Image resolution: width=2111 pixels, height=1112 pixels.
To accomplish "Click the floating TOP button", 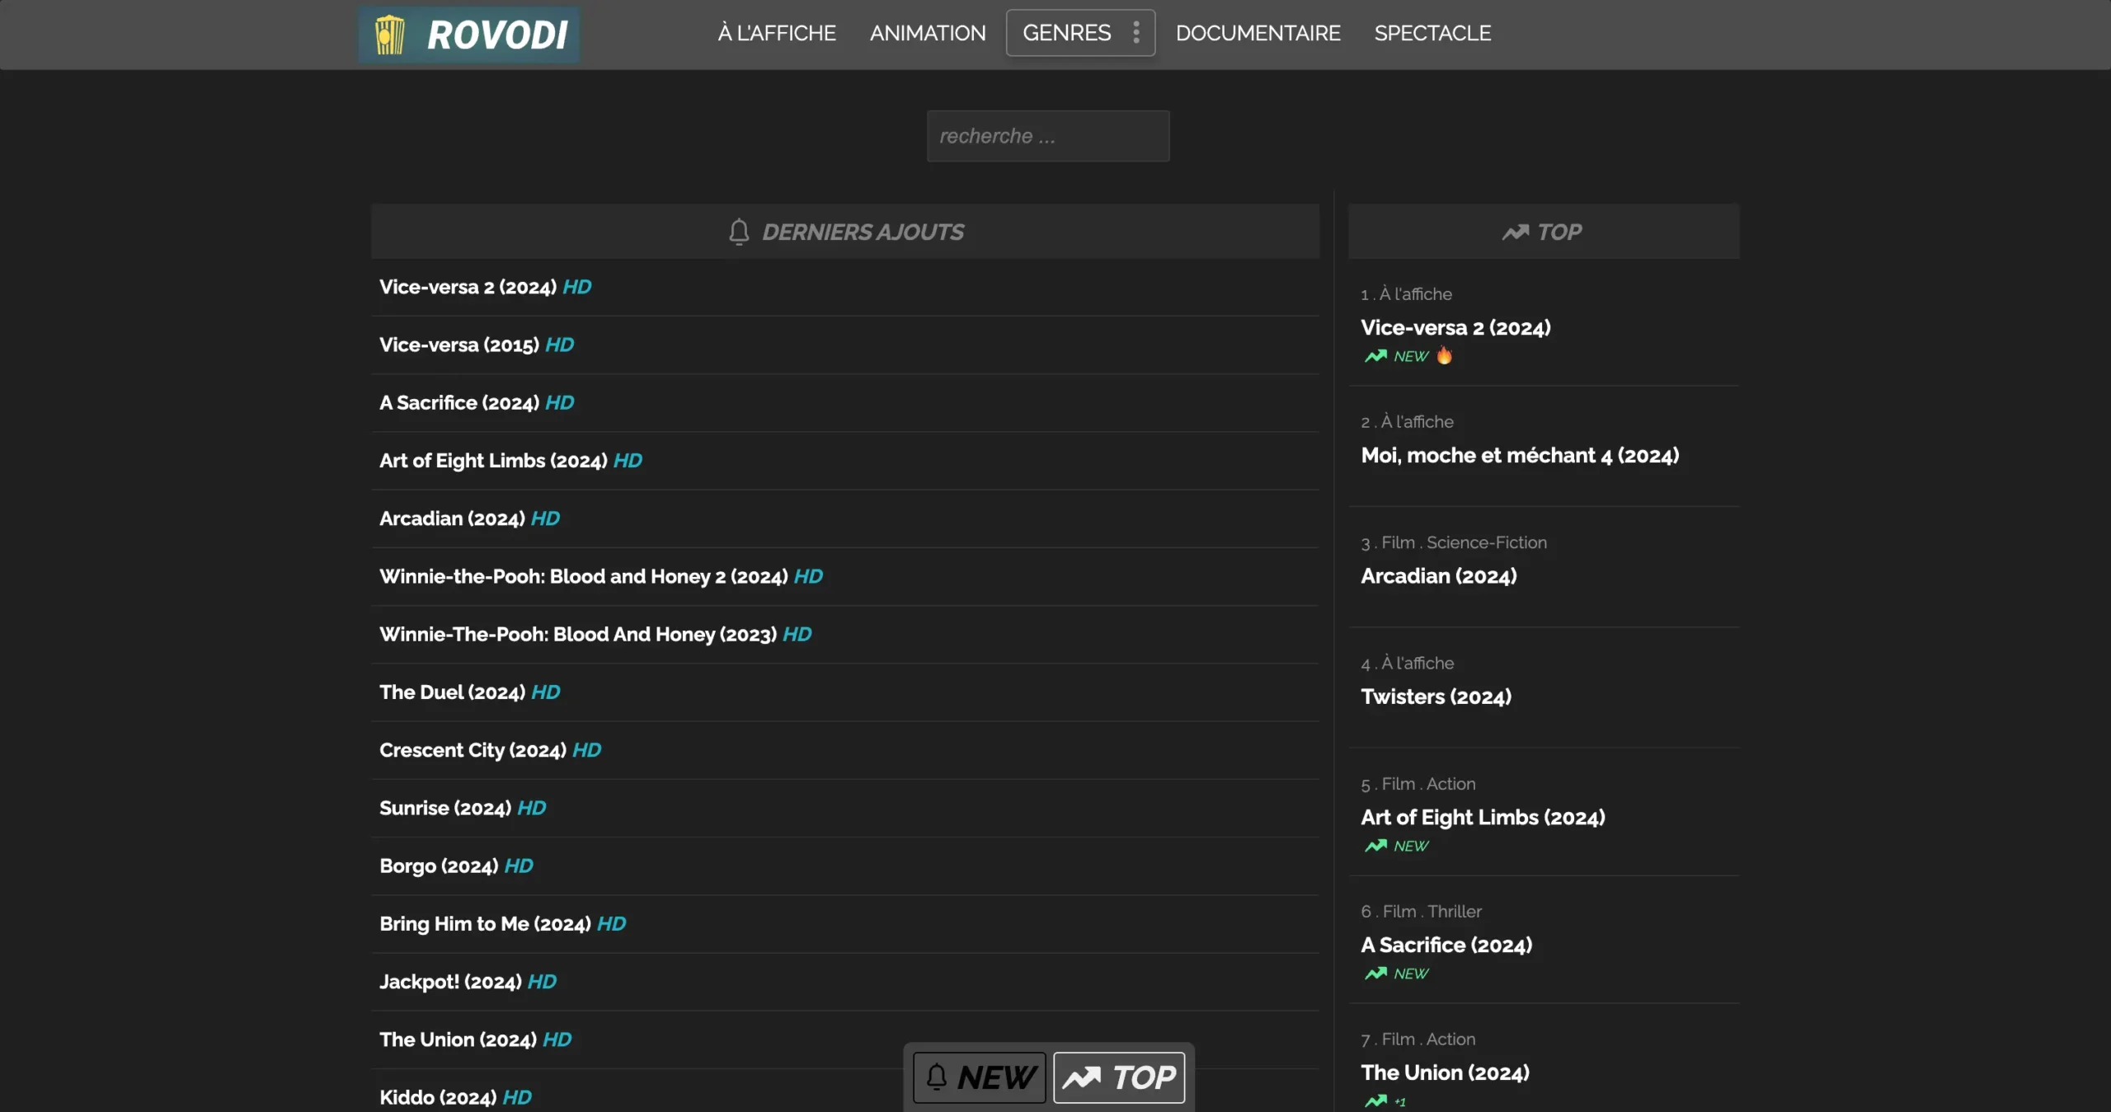I will coord(1119,1077).
